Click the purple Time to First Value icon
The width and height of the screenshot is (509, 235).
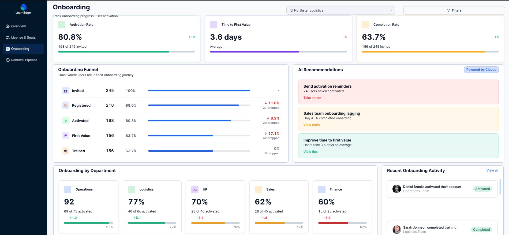pos(214,25)
